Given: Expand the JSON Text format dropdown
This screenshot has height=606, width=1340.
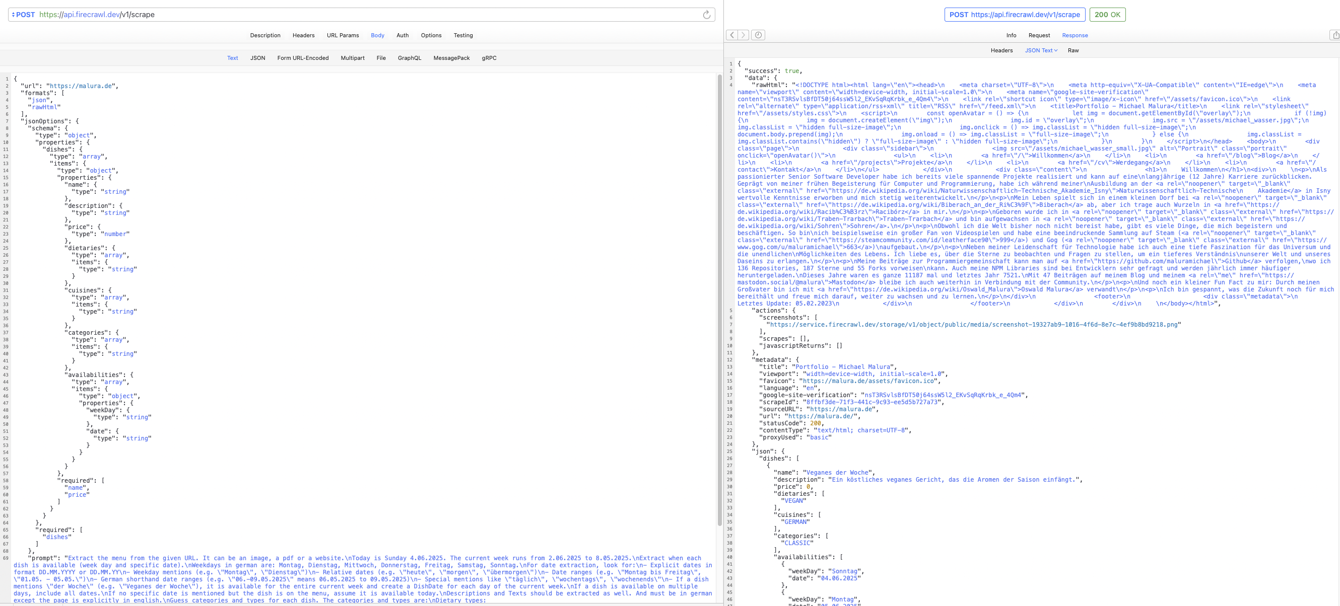Looking at the screenshot, I should pos(1041,50).
